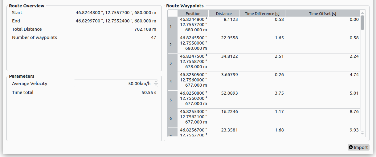Click the waypoints table scrollbar thumb
376x157 pixels.
tap(362, 22)
